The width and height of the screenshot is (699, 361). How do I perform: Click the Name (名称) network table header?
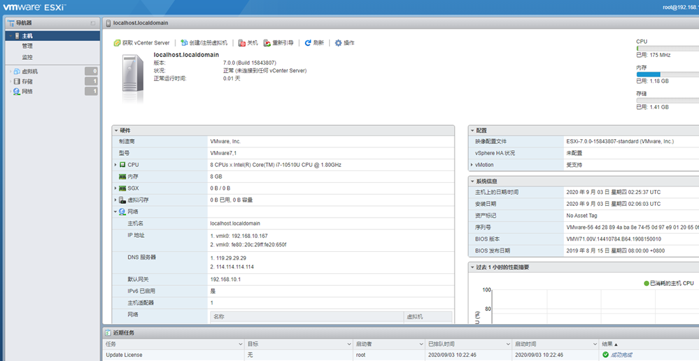tap(307, 316)
